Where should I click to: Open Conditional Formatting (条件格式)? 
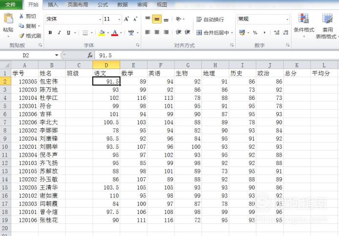pos(304,25)
